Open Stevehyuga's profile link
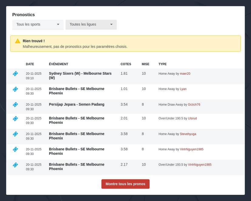The width and height of the screenshot is (251, 201). [x=188, y=134]
